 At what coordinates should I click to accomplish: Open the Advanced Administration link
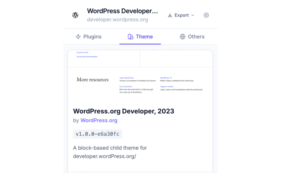pos(87,57)
